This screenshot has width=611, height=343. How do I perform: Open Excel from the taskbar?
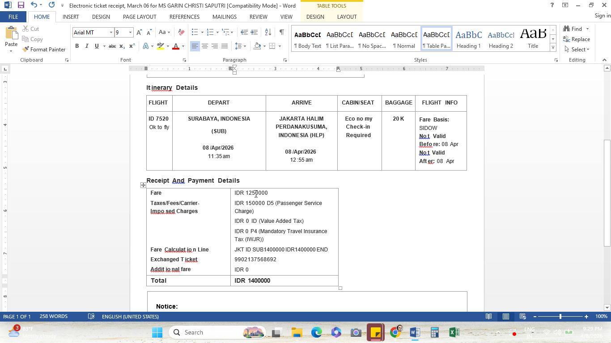[x=454, y=332]
